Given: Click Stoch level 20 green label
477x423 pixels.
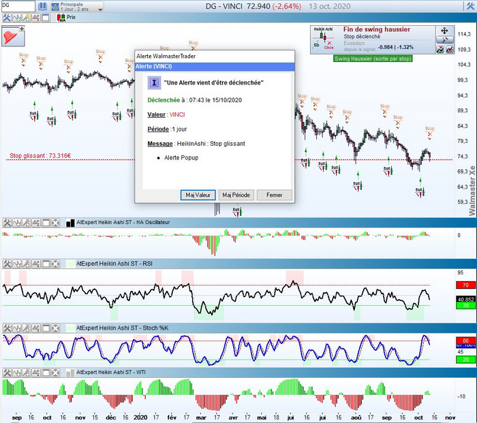Looking at the screenshot, I should [x=465, y=360].
